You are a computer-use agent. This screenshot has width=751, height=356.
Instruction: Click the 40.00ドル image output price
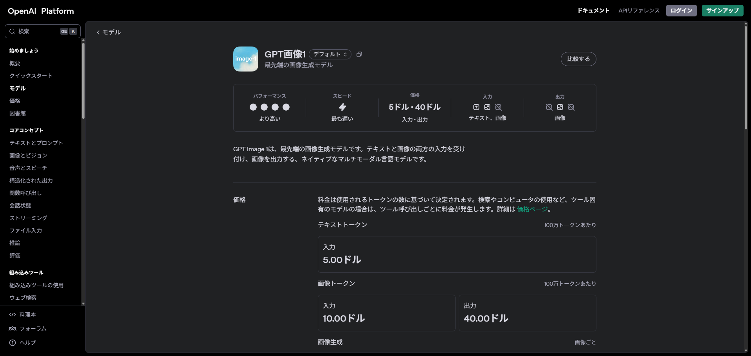(x=486, y=318)
